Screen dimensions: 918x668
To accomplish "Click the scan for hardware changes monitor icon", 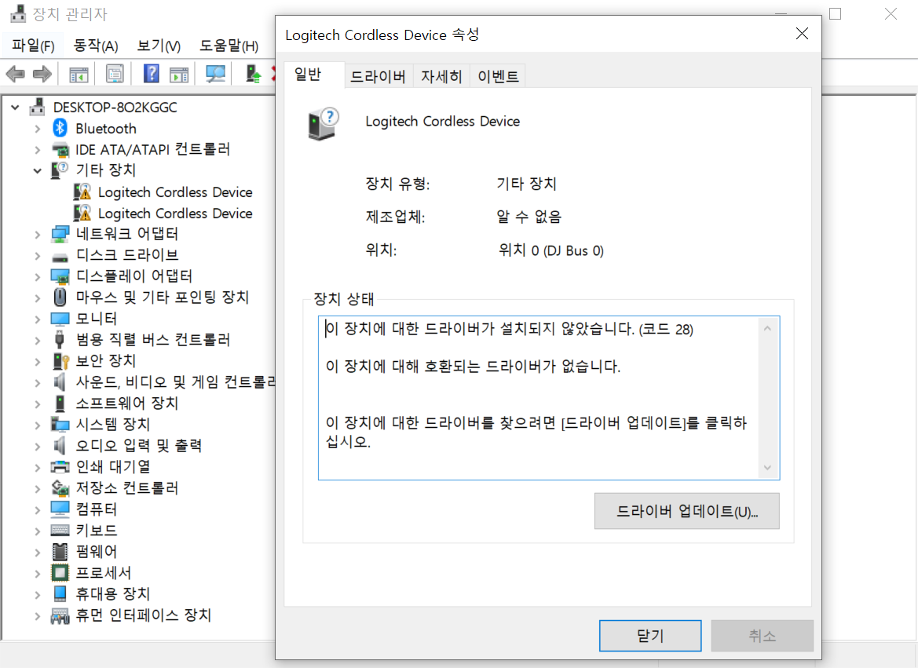I will pyautogui.click(x=215, y=74).
